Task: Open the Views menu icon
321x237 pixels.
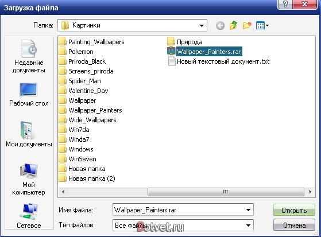Action: coord(262,26)
